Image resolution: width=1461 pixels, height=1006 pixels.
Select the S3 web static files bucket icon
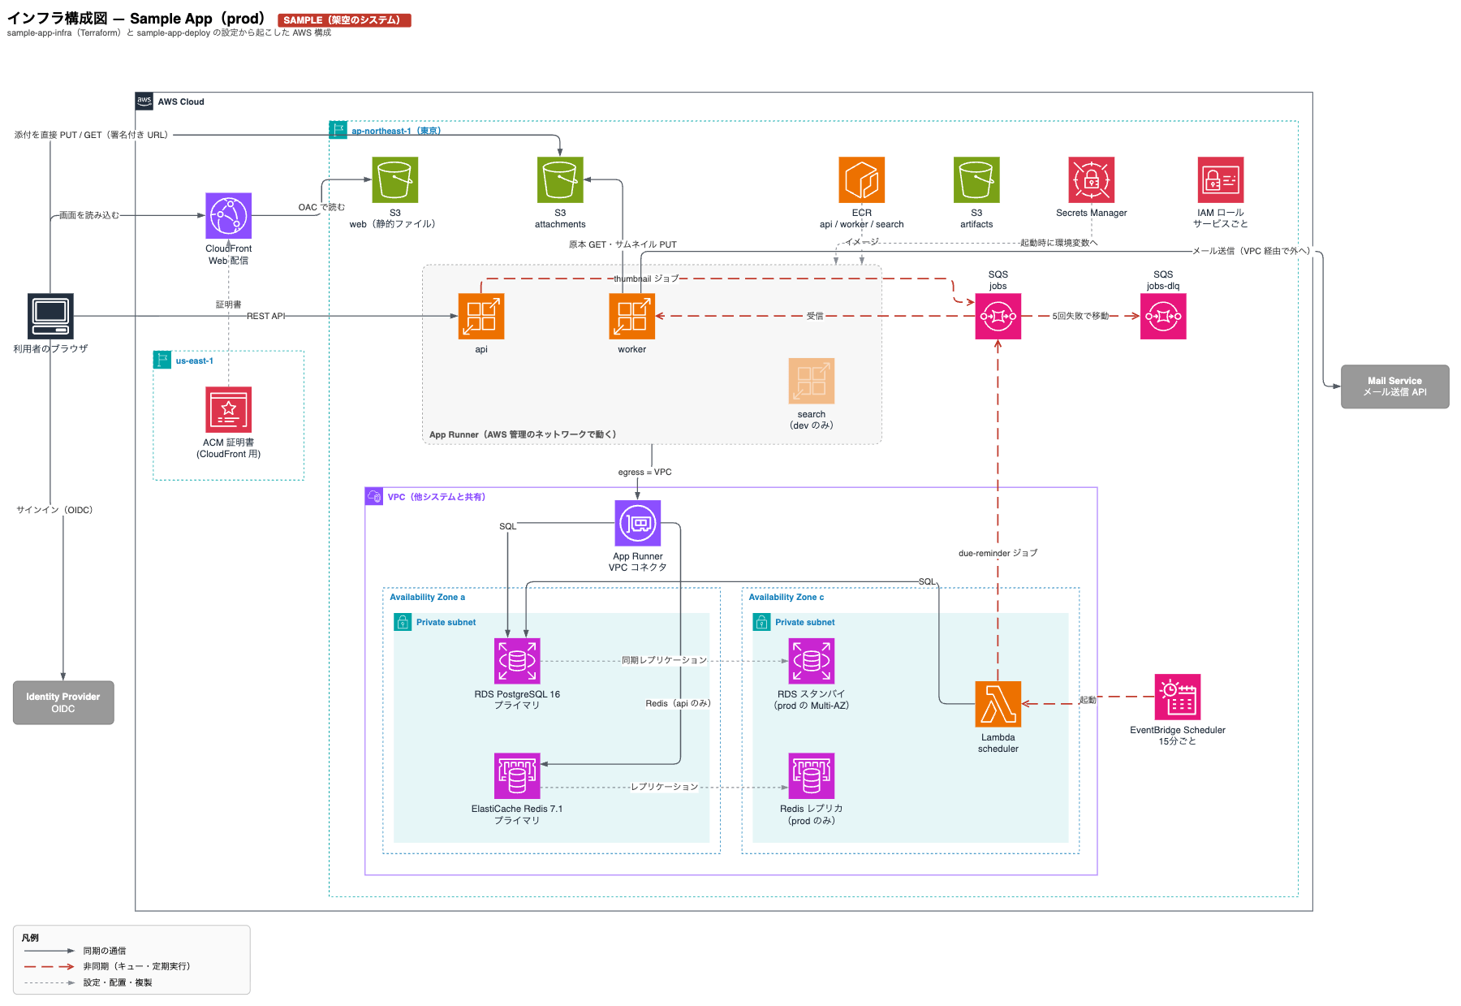click(395, 180)
